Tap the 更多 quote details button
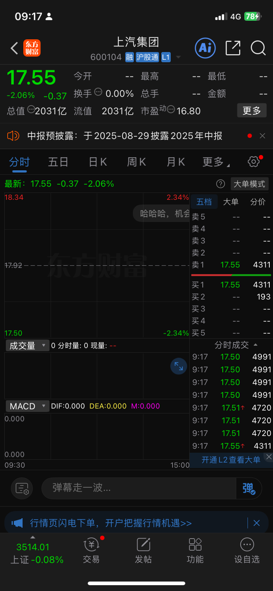Screen dimensions: 273x591 click(x=252, y=110)
